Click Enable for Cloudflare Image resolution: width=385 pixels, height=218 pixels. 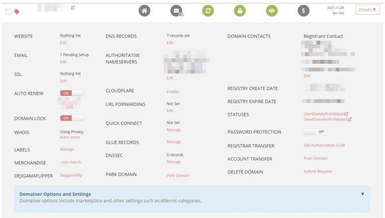click(x=173, y=92)
